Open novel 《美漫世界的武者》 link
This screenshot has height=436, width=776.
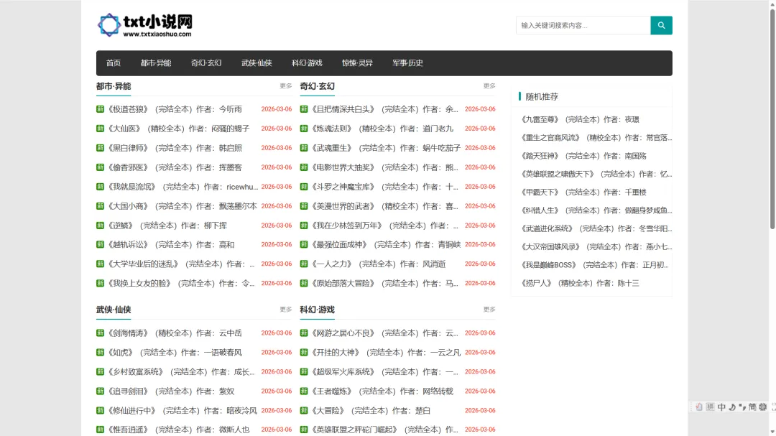(384, 206)
